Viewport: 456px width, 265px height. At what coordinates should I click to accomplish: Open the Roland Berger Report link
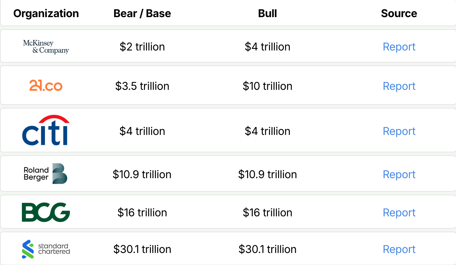point(399,175)
